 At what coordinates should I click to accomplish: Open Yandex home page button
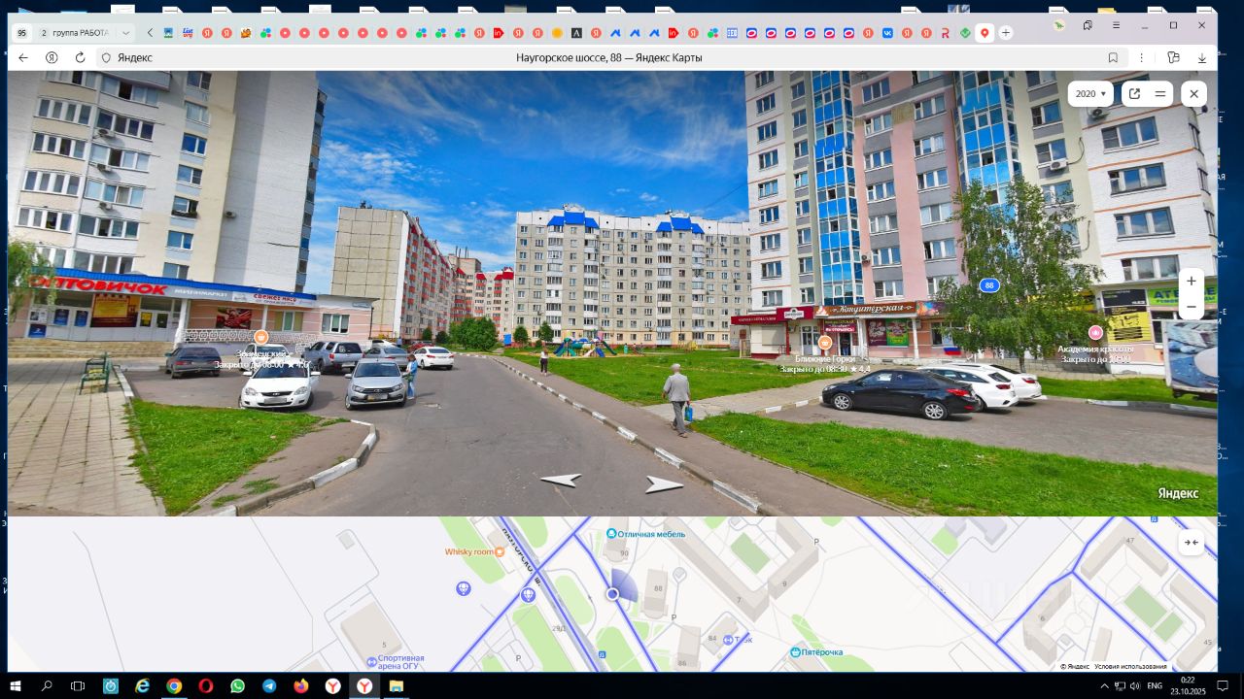(x=52, y=58)
